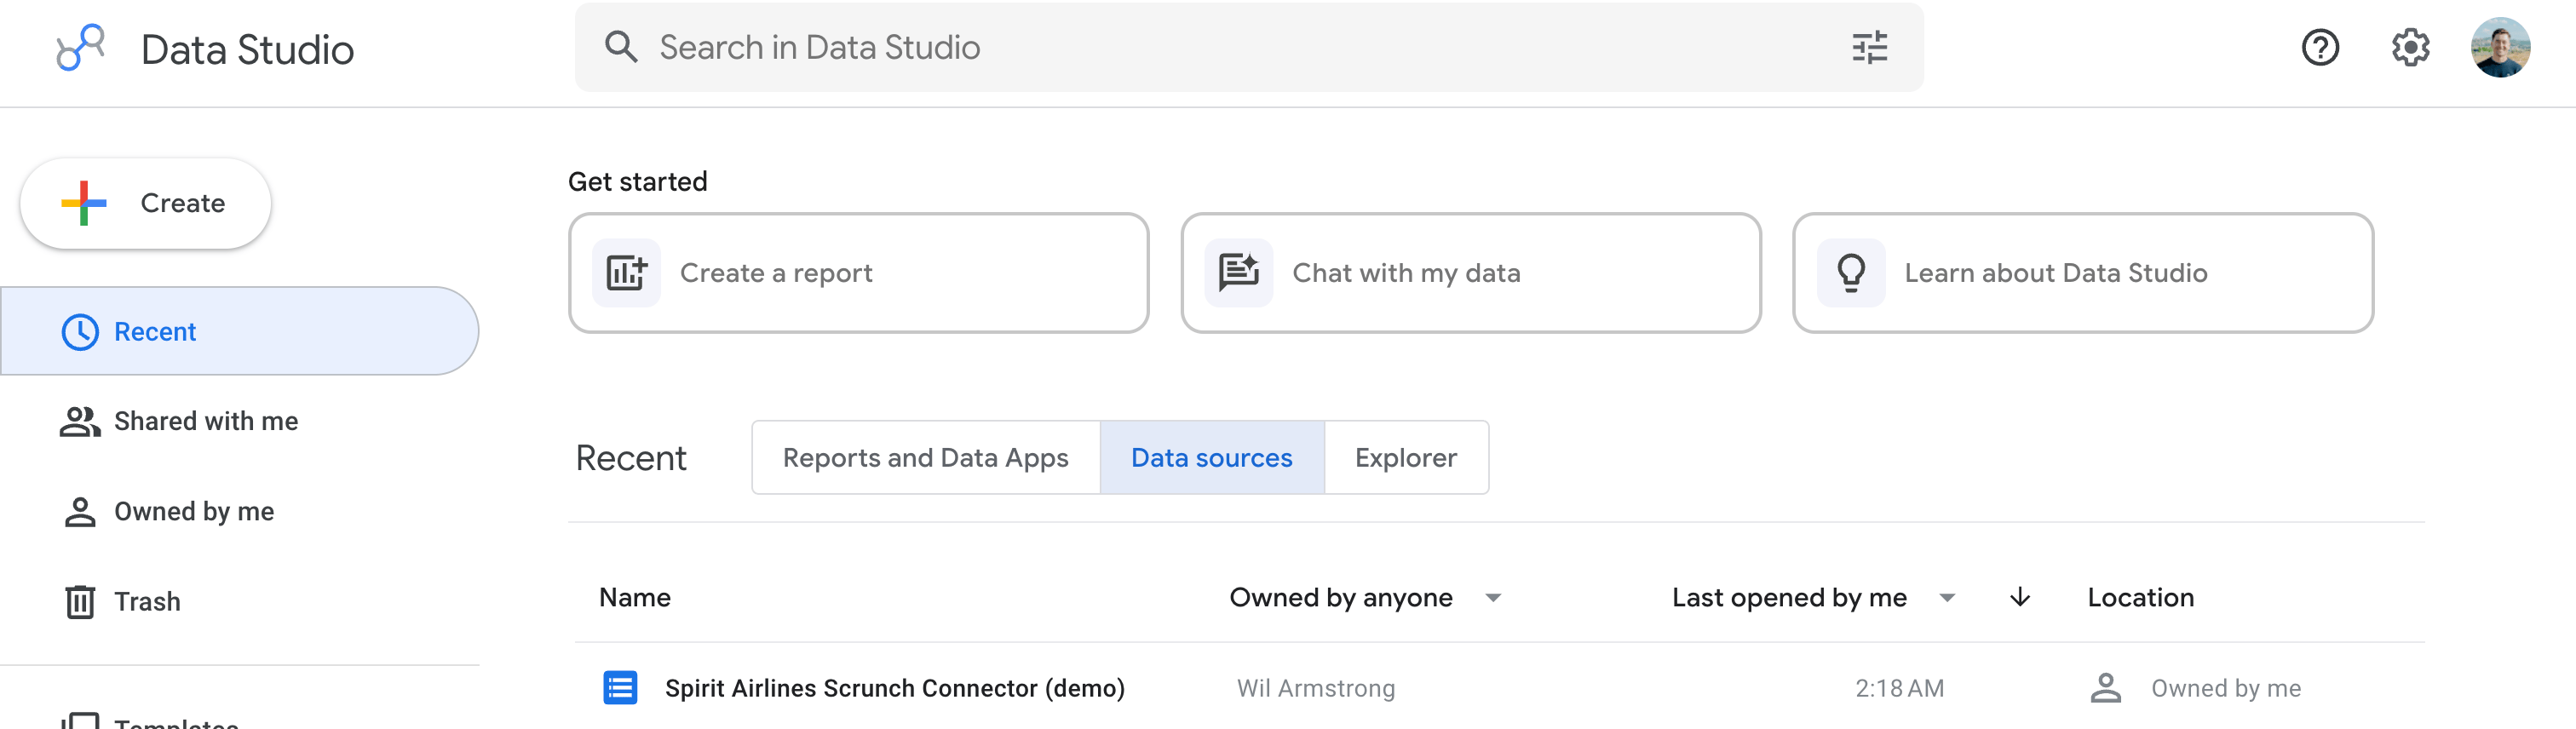The width and height of the screenshot is (2576, 729).
Task: Open Owned by me in the sidebar
Action: (x=239, y=512)
